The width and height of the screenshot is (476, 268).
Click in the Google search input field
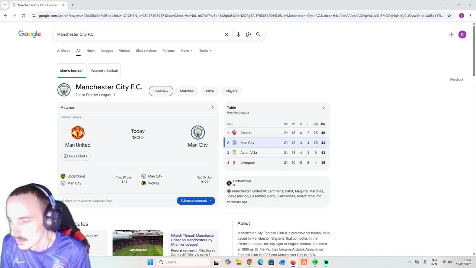pyautogui.click(x=138, y=34)
